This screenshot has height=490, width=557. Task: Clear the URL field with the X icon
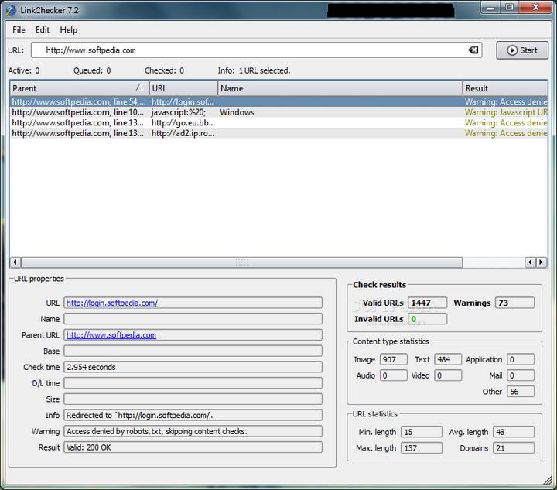pyautogui.click(x=473, y=50)
